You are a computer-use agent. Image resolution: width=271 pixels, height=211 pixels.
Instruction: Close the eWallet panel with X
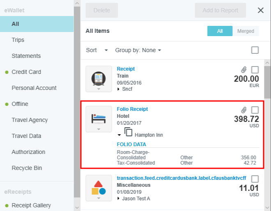[x=261, y=10]
